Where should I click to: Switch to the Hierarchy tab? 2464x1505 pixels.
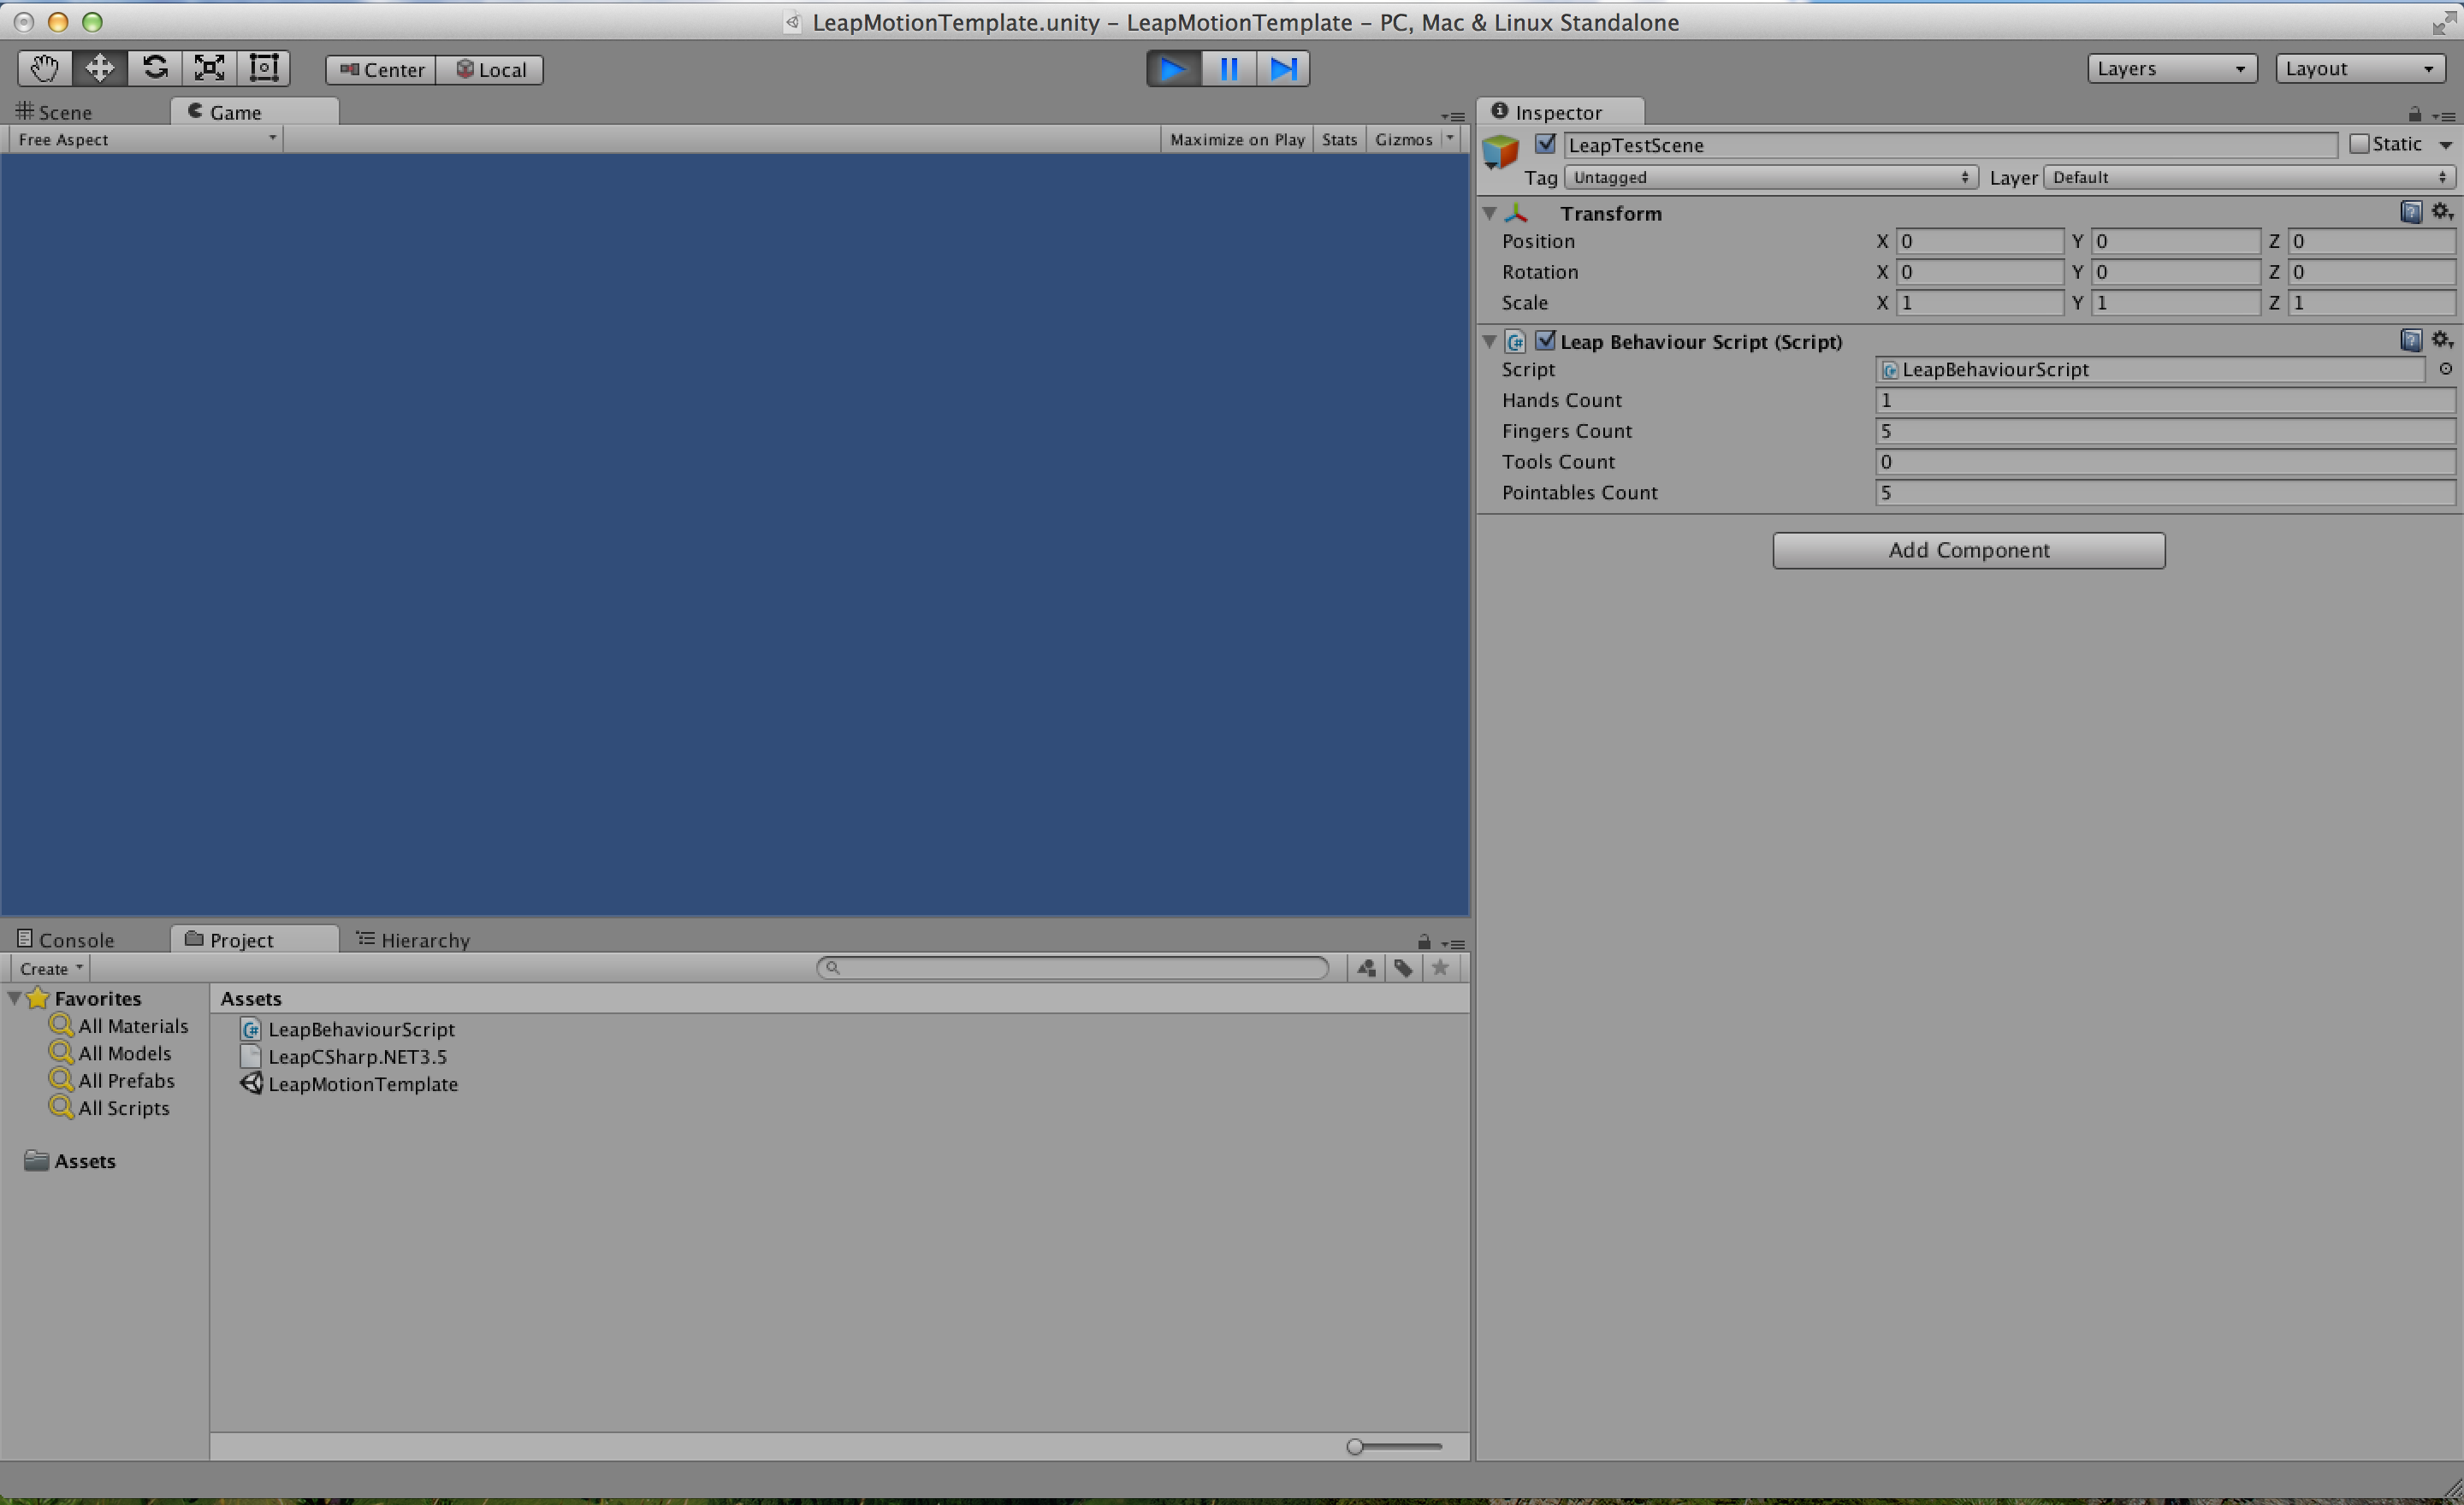click(x=413, y=941)
